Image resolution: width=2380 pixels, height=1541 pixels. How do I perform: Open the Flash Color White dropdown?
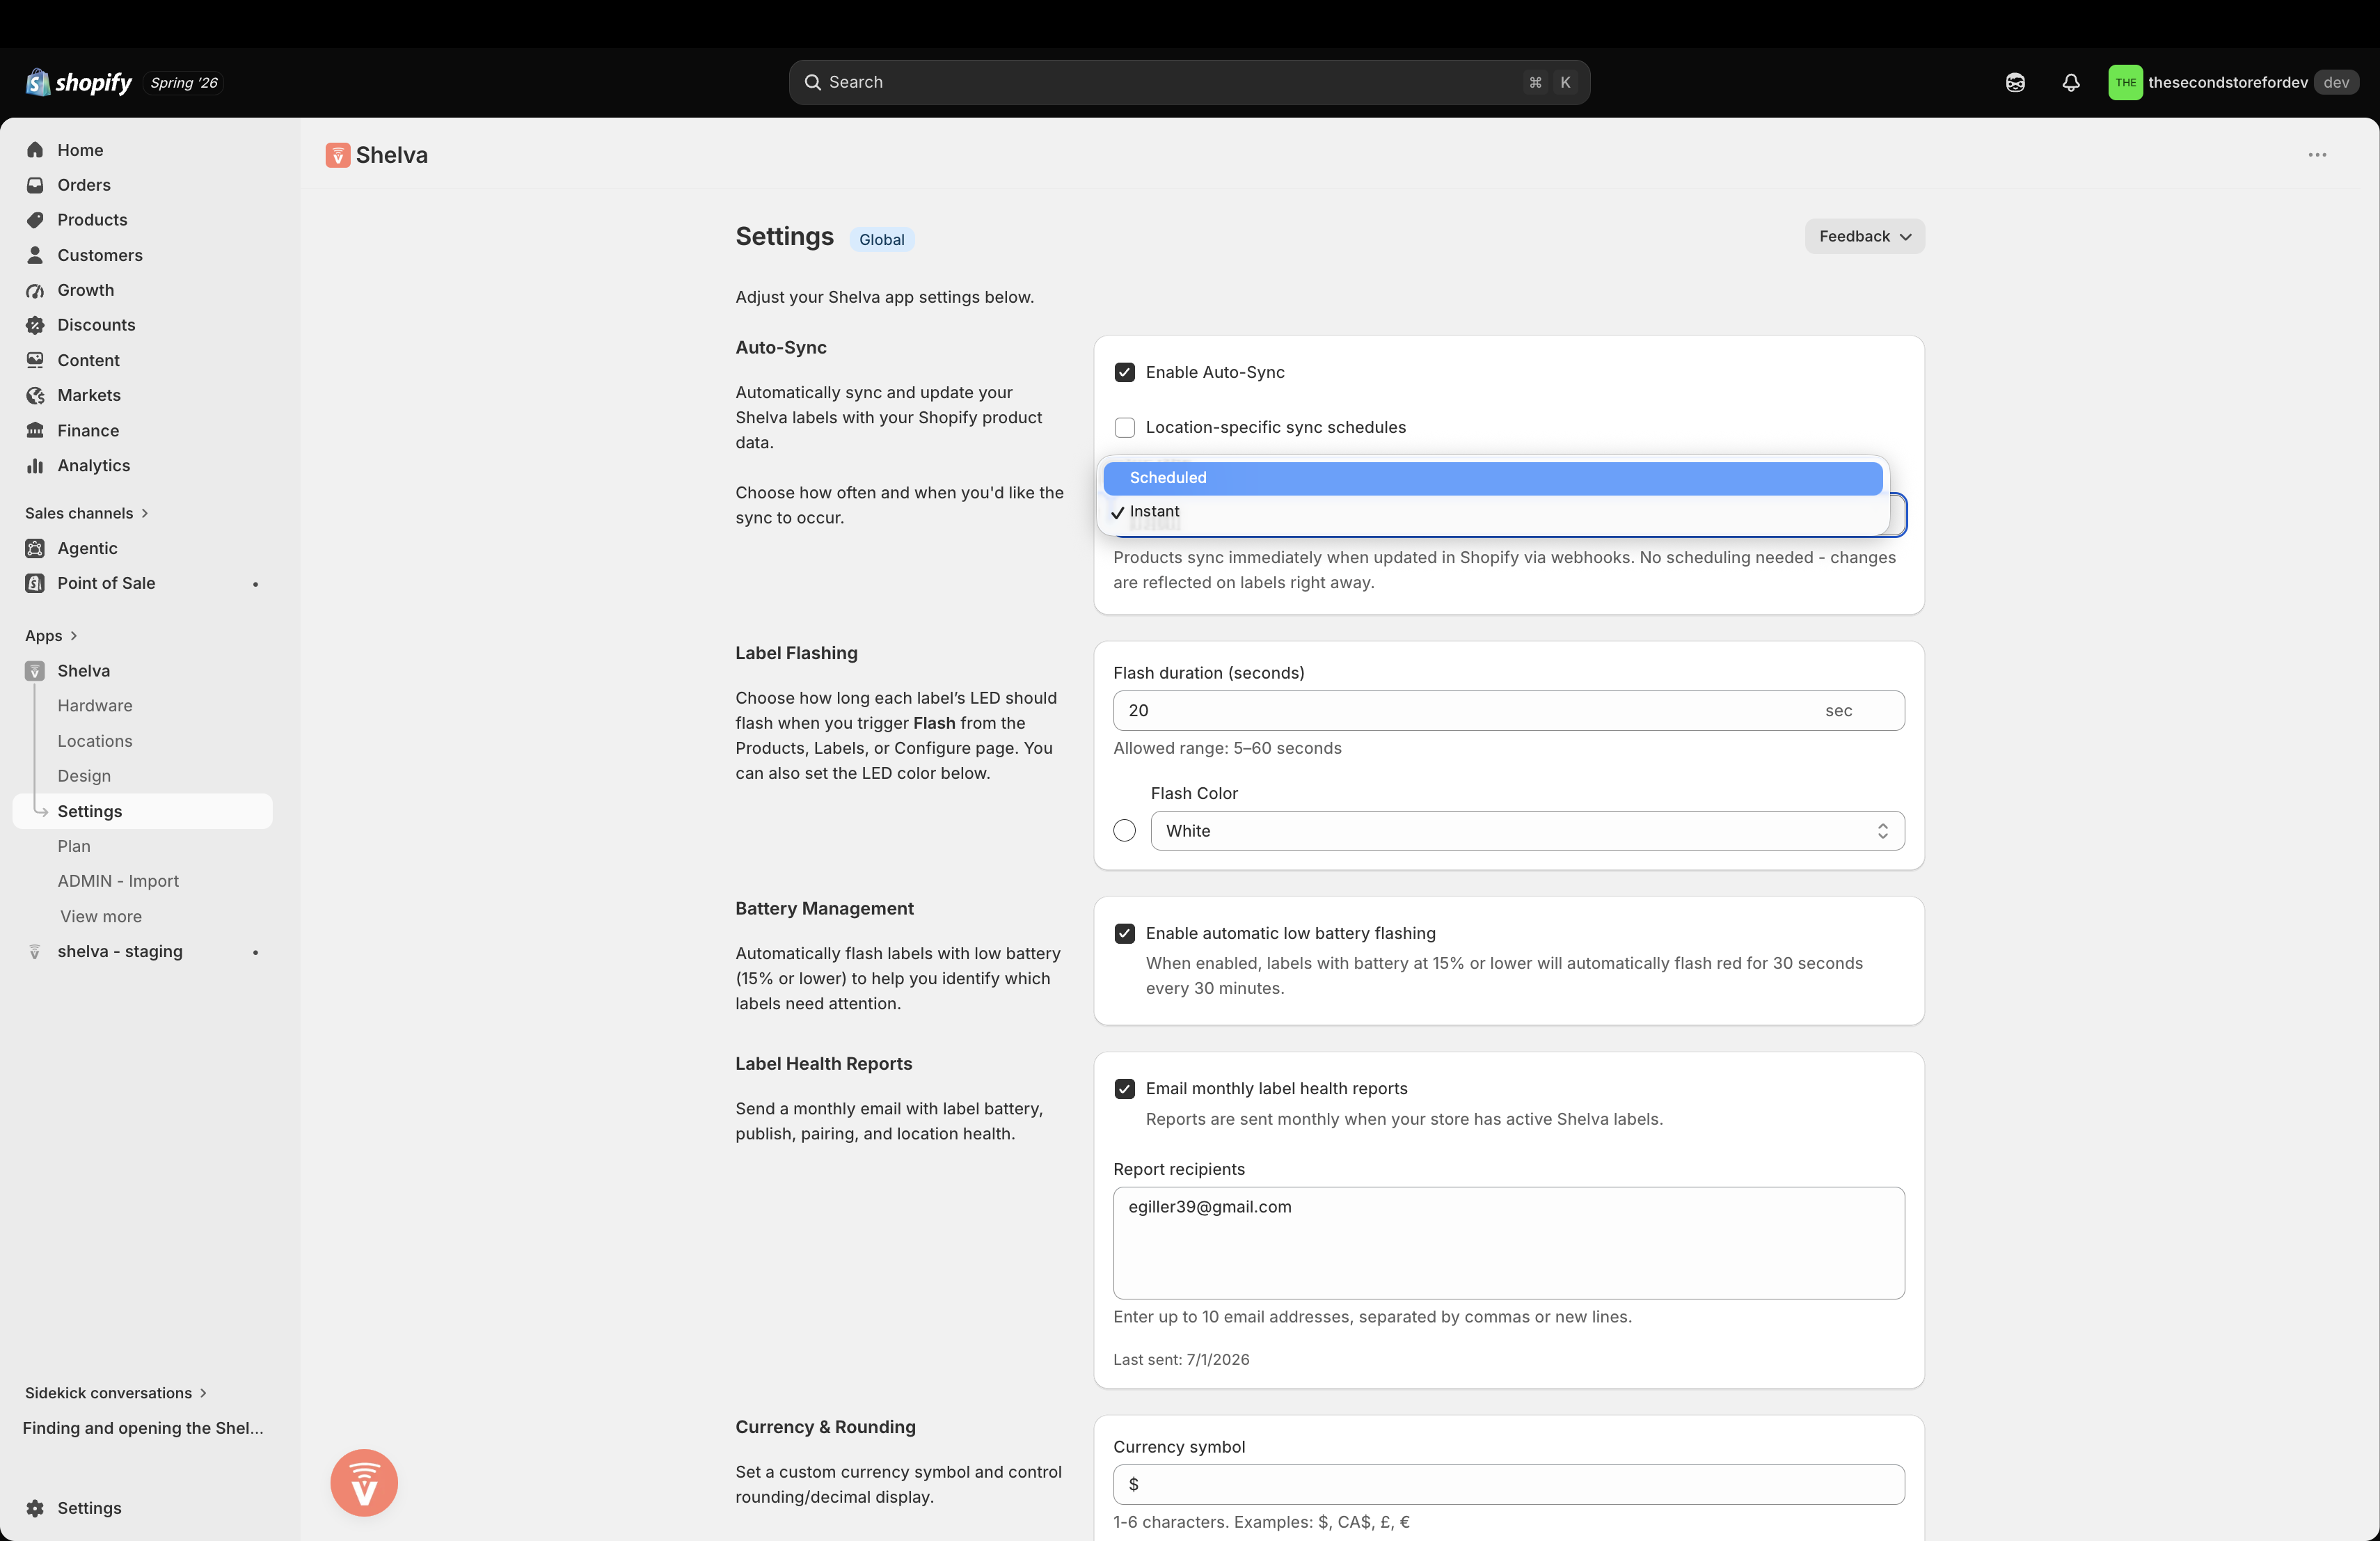tap(1527, 831)
